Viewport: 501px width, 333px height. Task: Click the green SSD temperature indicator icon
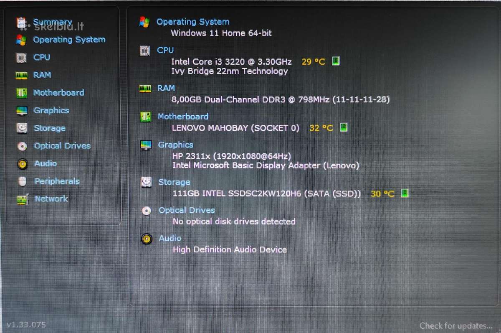405,193
